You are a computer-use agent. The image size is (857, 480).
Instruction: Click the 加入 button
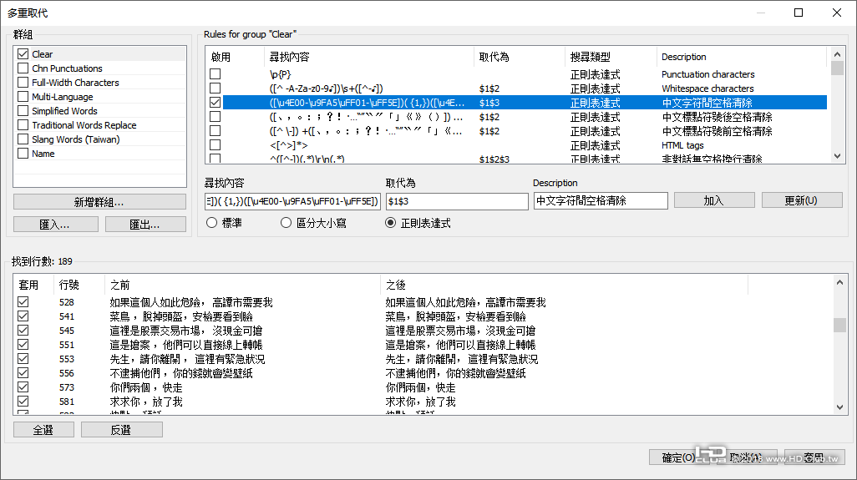(x=714, y=200)
